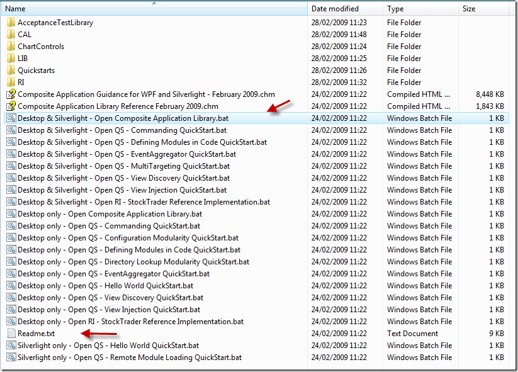Click the AcceptanceTestLibrary folder icon

[11, 23]
